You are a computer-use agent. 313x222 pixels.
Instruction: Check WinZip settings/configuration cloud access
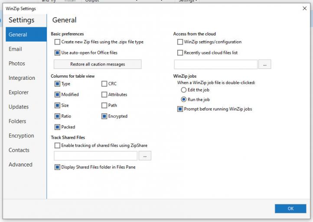tap(180, 42)
